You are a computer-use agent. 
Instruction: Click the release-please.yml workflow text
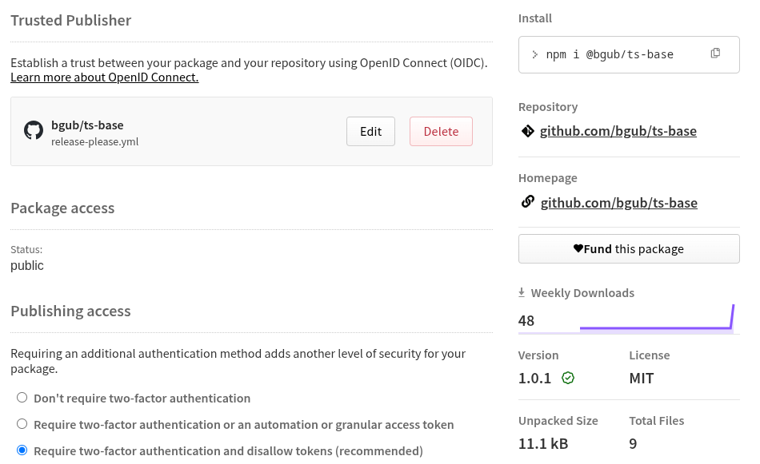tap(95, 141)
